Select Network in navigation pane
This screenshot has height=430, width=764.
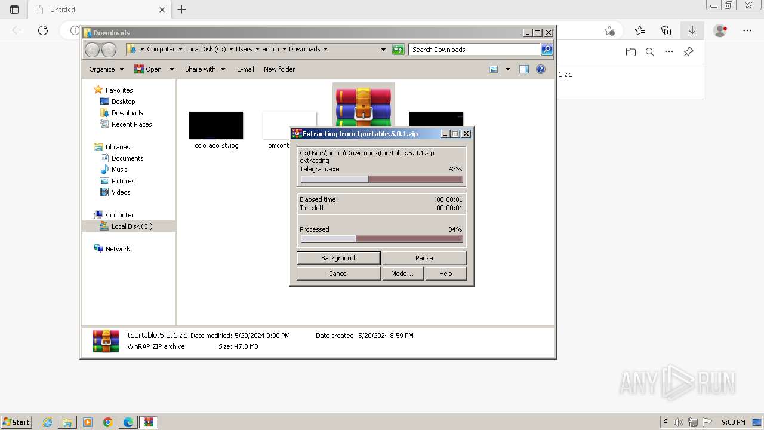118,249
